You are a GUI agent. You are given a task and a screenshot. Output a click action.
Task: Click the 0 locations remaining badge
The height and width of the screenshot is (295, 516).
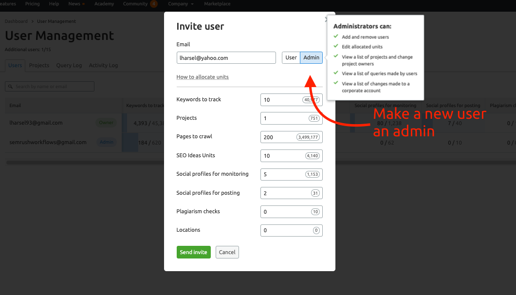[x=316, y=230]
